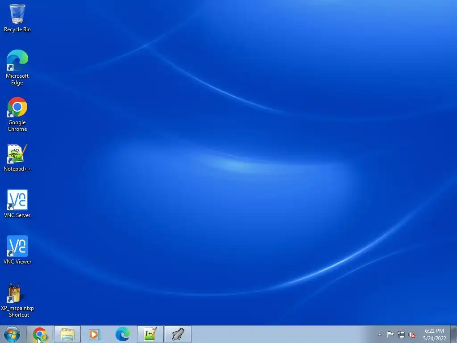Select the VNC Viewer desktop shortcut

coord(17,250)
